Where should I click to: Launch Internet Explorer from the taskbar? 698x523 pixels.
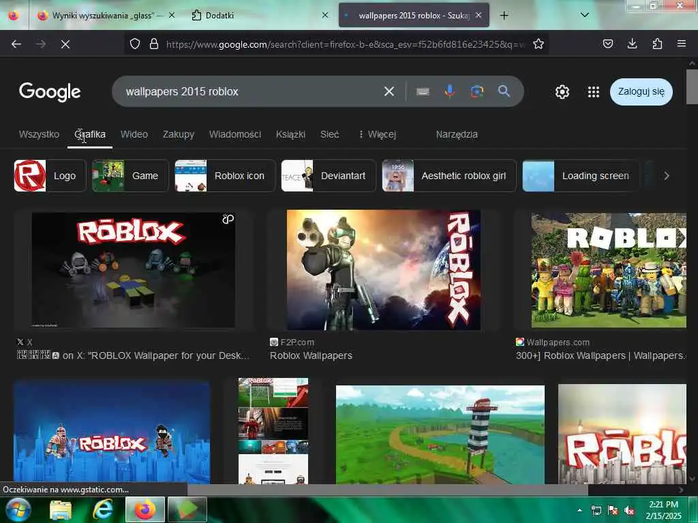point(102,509)
